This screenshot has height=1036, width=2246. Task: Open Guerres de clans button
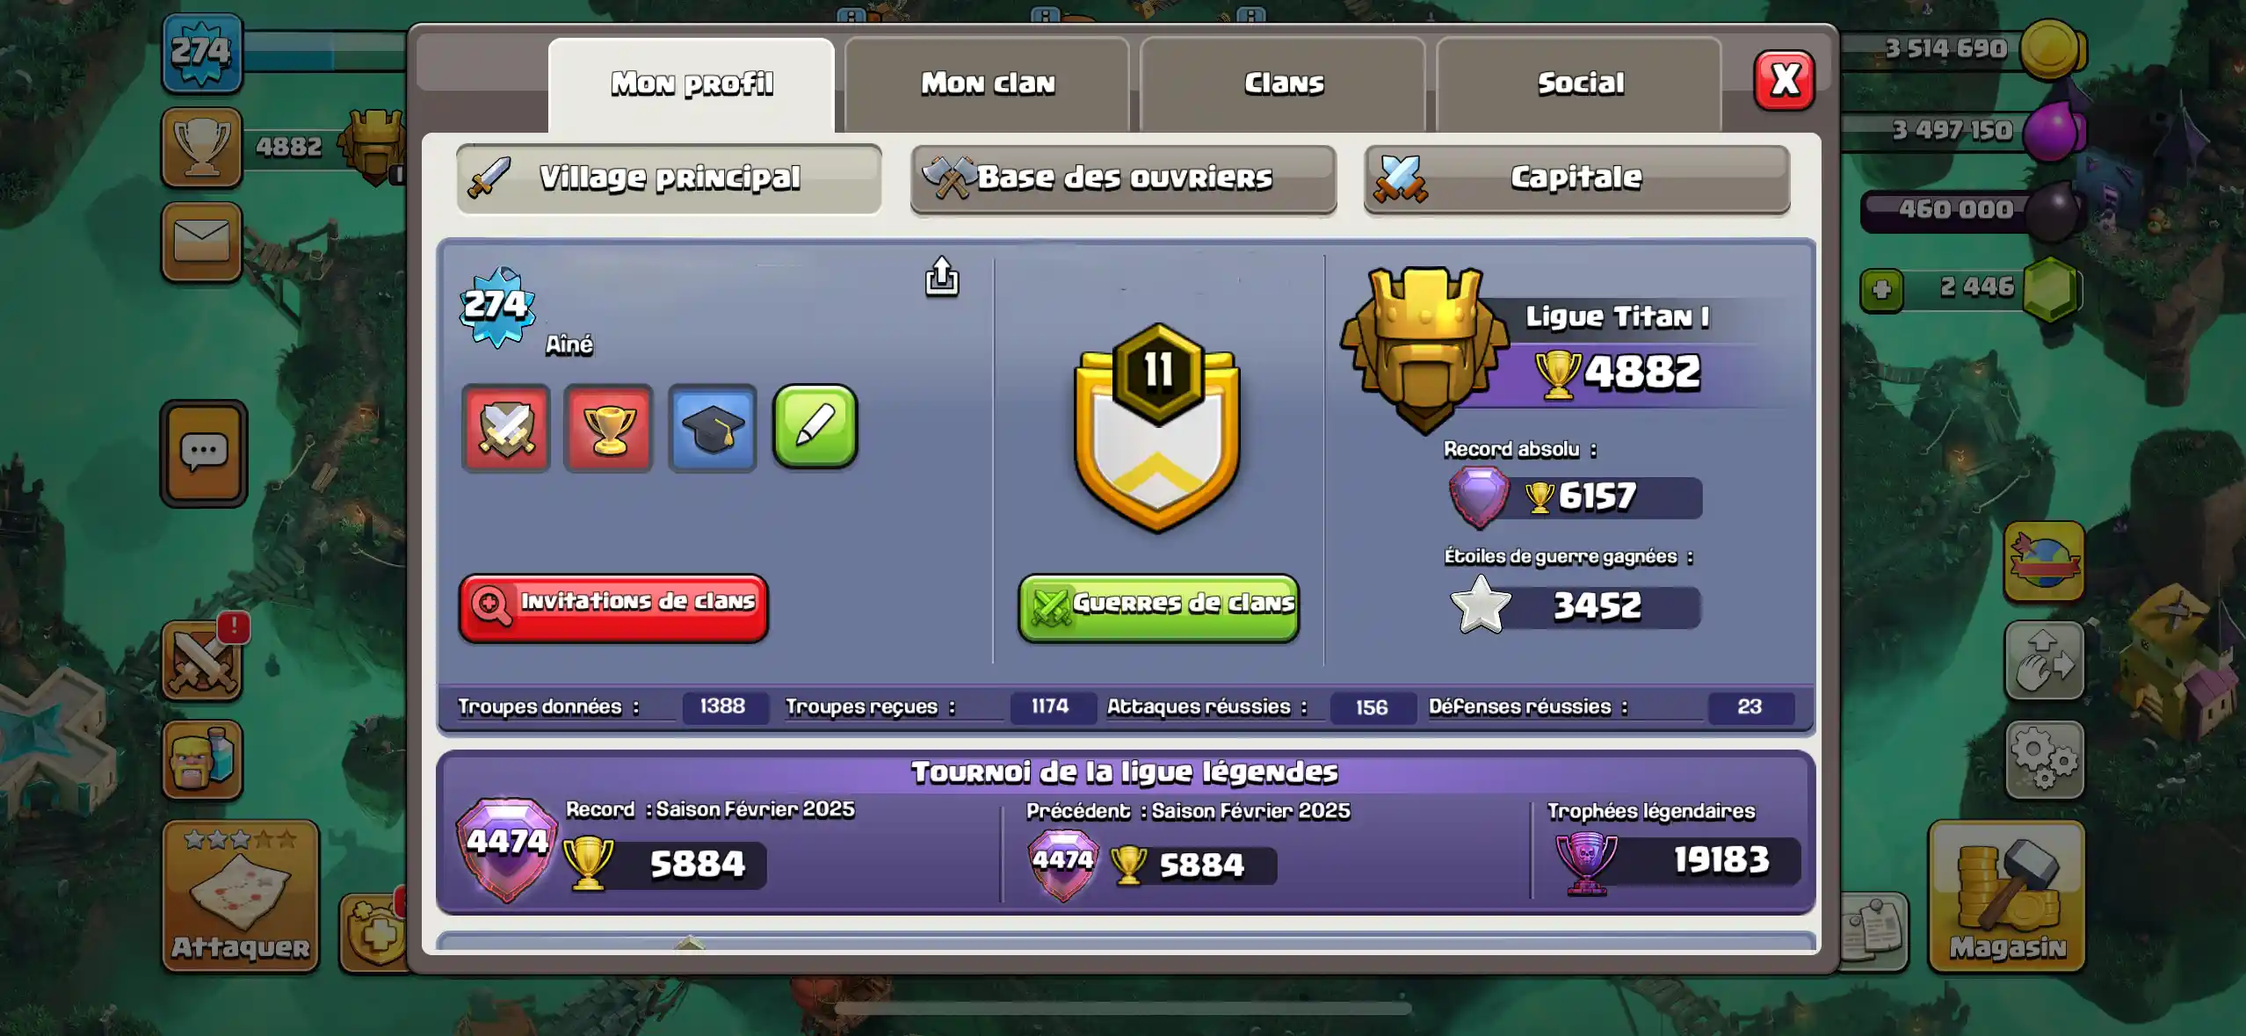pos(1158,608)
